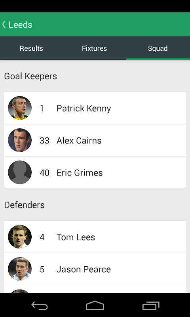Switch to the Fixtures tab
The height and width of the screenshot is (317, 190).
[x=95, y=48]
